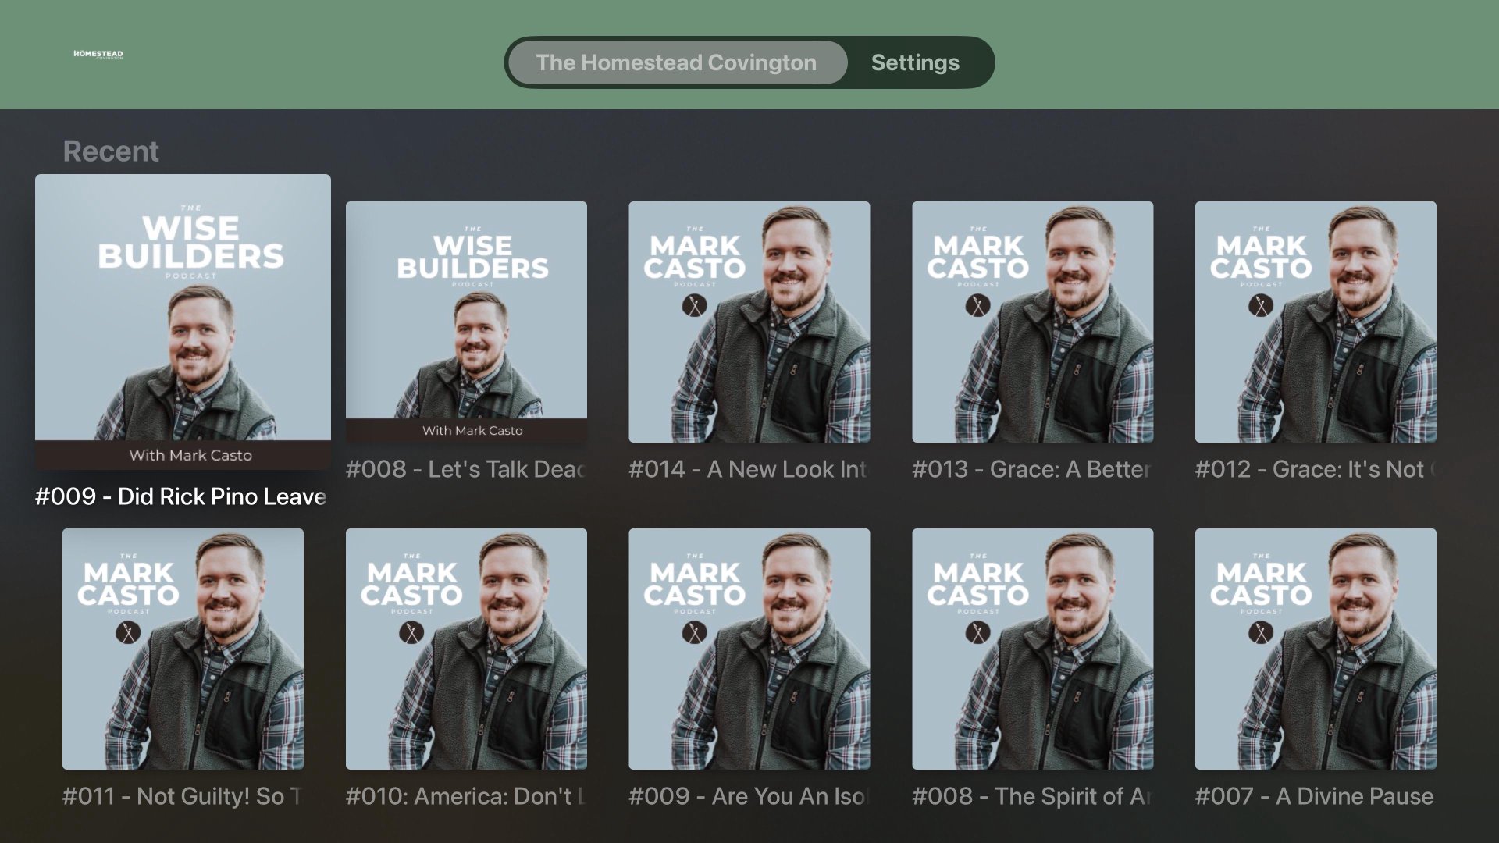The height and width of the screenshot is (843, 1499).
Task: Click the "#008 - Let's Talk Dead" title text
Action: pyautogui.click(x=466, y=469)
